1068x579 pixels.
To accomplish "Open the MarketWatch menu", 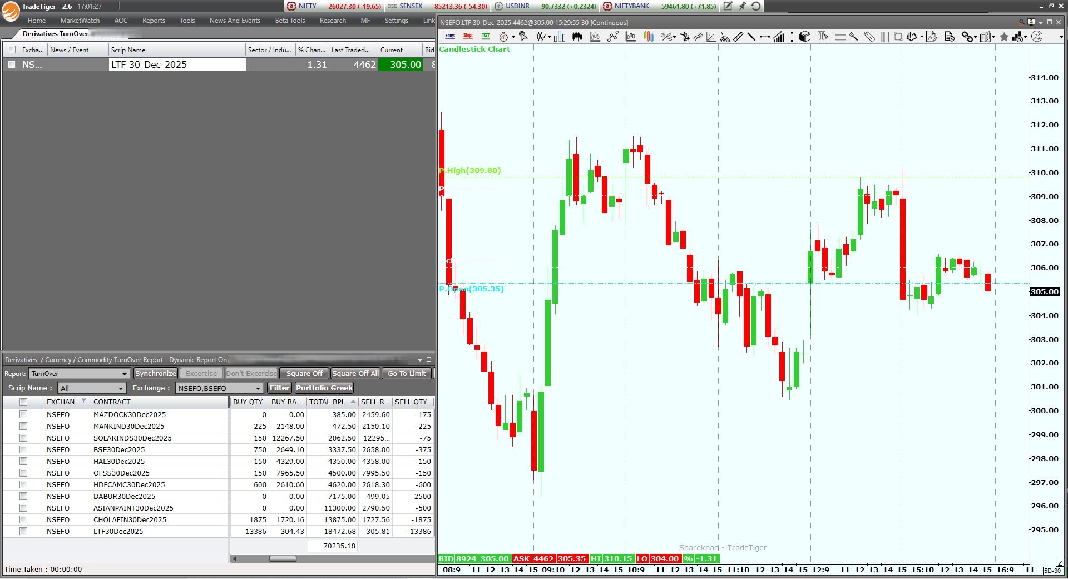I will pos(80,21).
